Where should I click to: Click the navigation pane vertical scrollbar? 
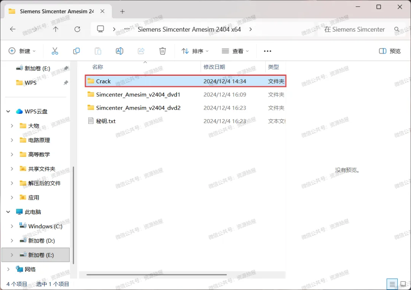pyautogui.click(x=73, y=215)
